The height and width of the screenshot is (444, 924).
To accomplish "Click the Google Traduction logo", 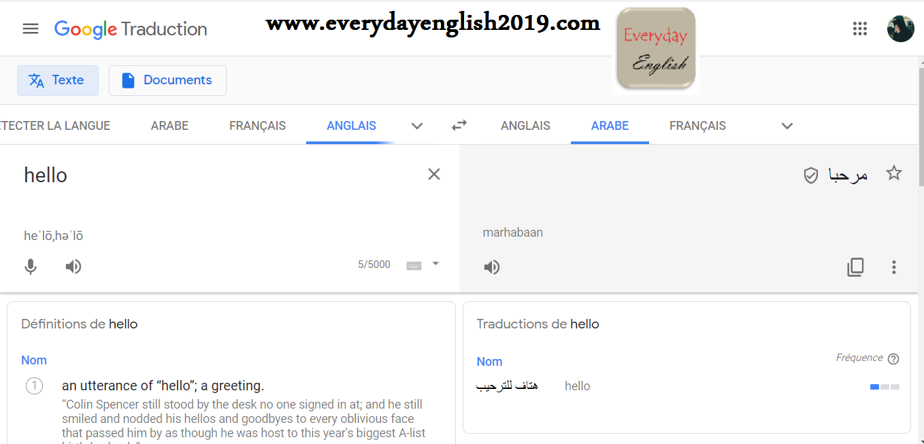I will coord(131,29).
